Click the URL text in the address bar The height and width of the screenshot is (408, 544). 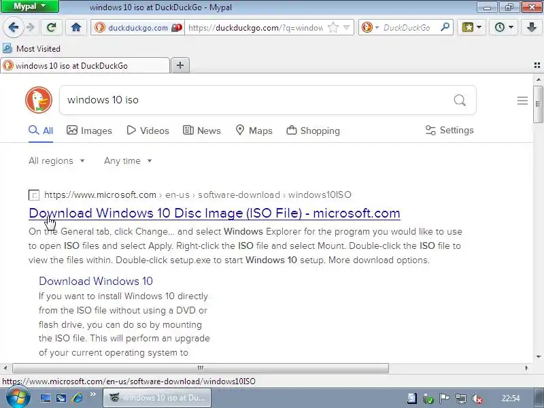[256, 27]
